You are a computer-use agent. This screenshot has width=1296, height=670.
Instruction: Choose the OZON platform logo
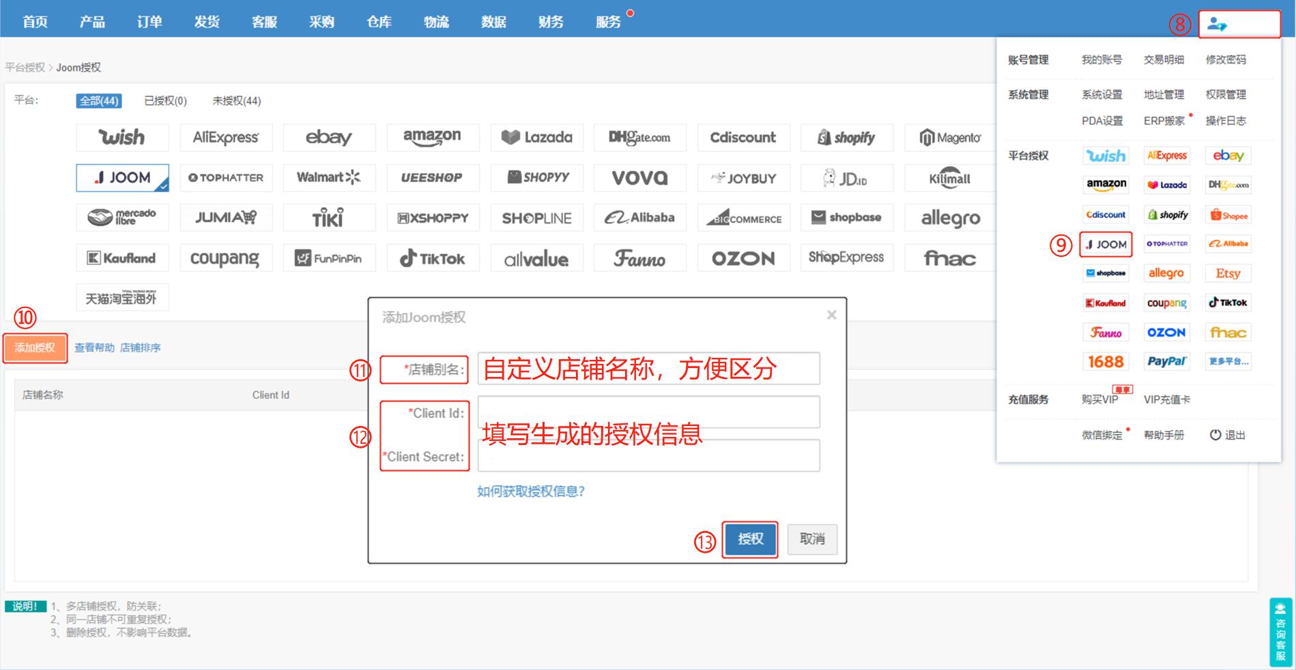point(743,258)
